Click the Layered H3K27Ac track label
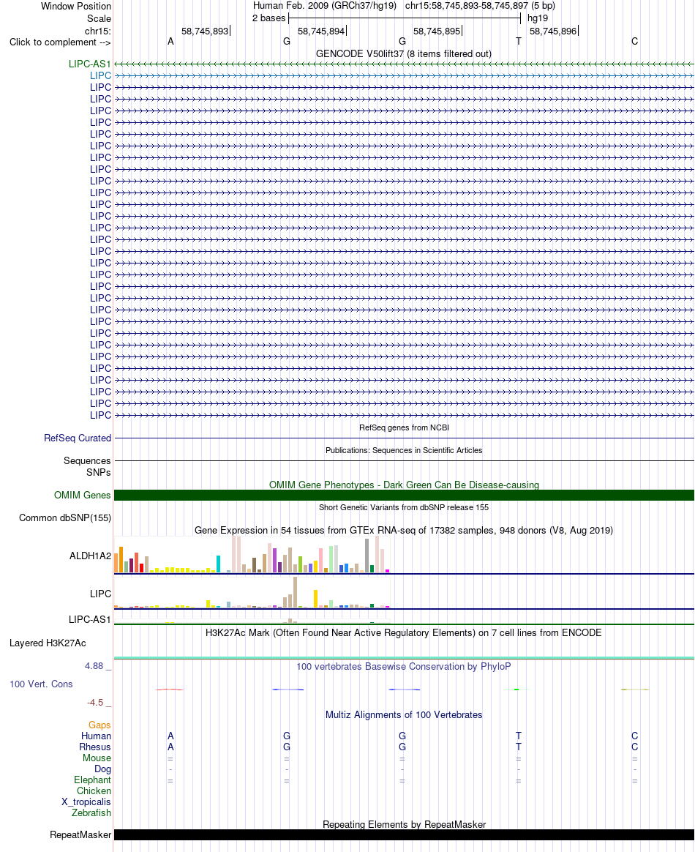695x852 pixels. pos(48,643)
